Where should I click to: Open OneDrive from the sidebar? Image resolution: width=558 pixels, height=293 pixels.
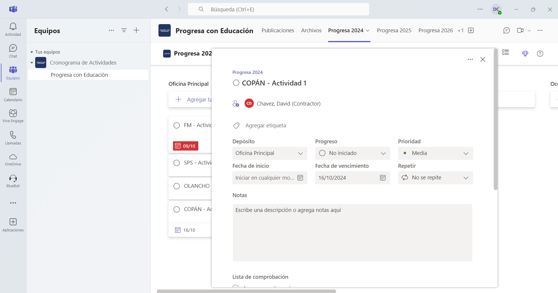pyautogui.click(x=13, y=160)
